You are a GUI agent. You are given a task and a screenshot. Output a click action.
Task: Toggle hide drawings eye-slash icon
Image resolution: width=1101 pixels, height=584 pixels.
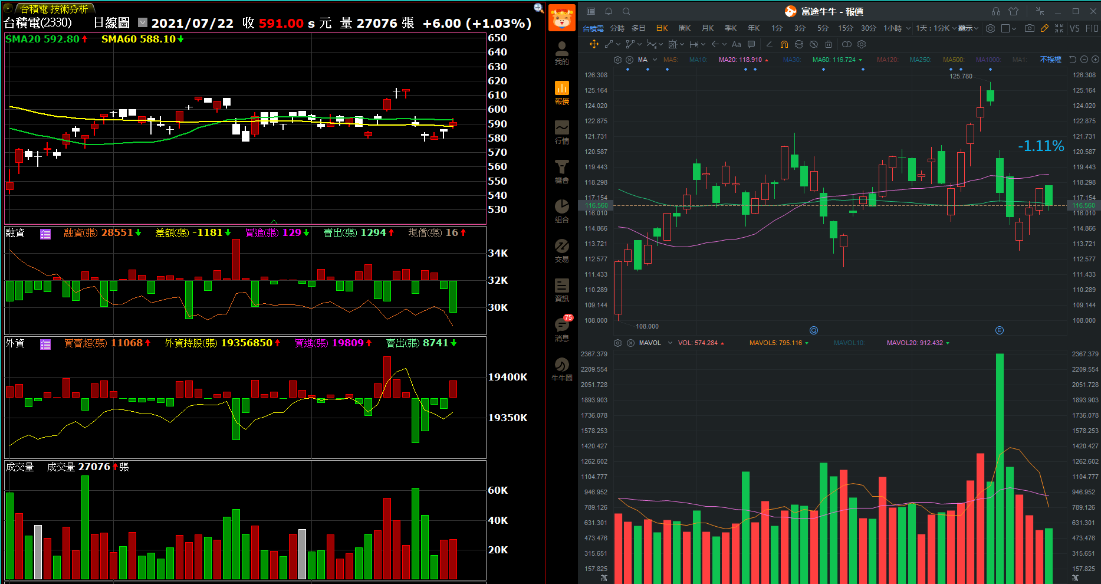click(x=814, y=44)
